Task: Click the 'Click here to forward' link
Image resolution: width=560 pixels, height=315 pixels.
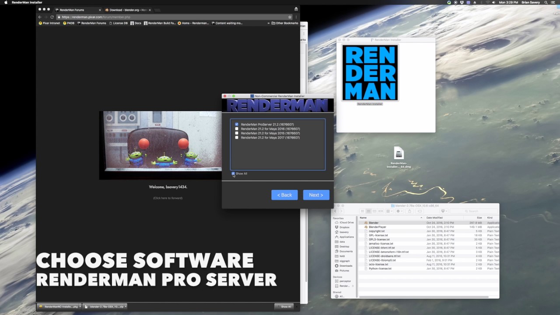Action: pos(168,198)
